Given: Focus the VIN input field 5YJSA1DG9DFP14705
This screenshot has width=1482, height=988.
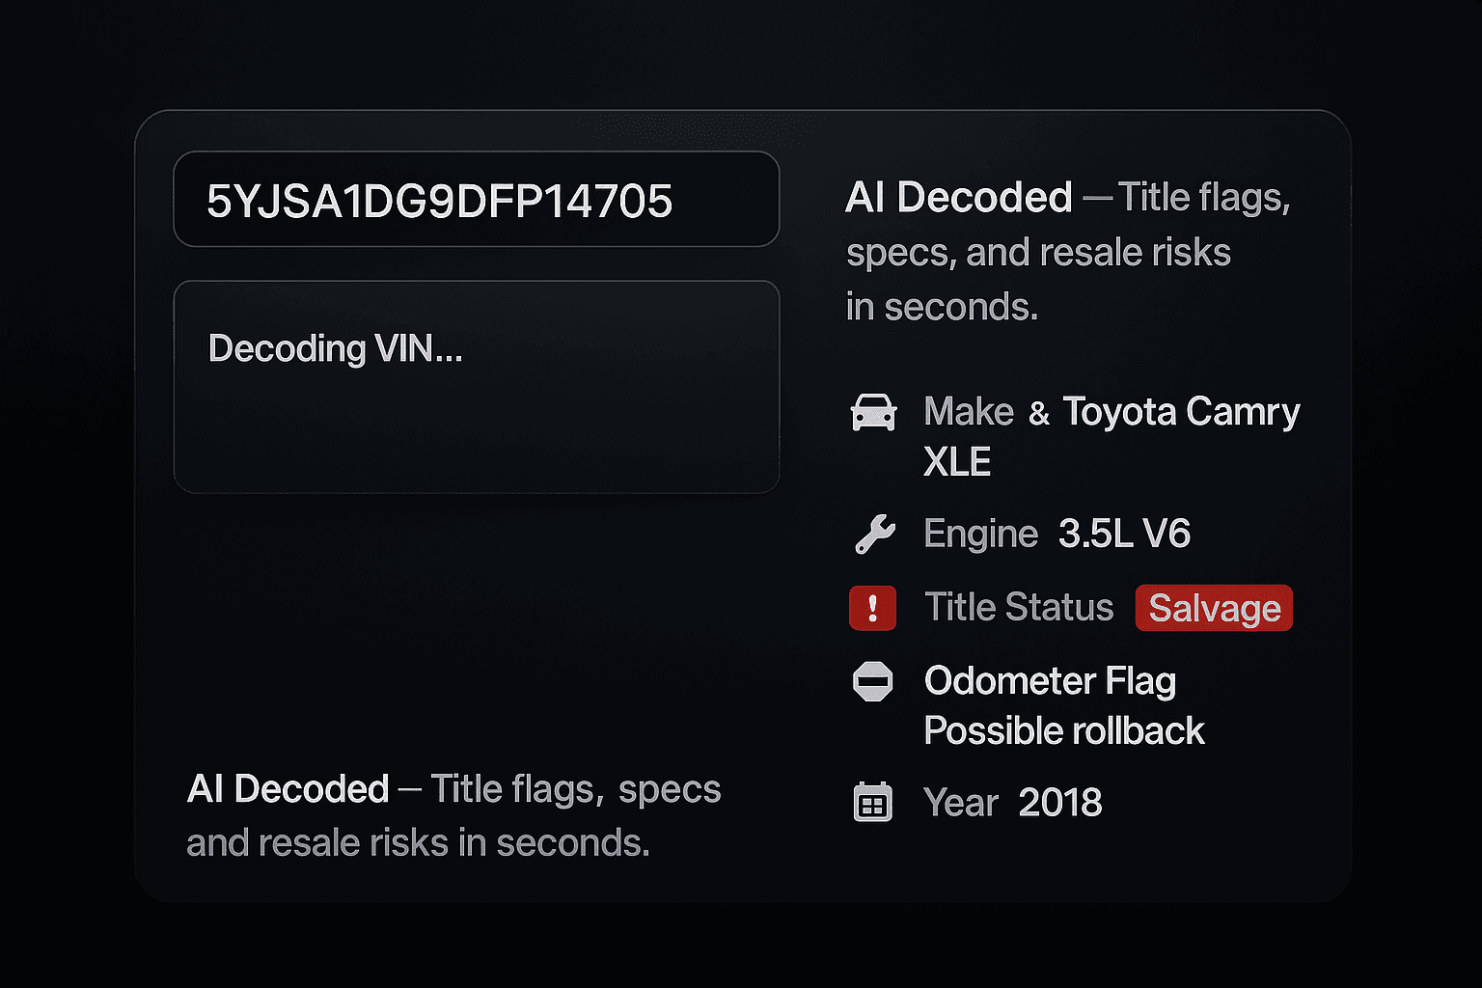Looking at the screenshot, I should click(477, 200).
